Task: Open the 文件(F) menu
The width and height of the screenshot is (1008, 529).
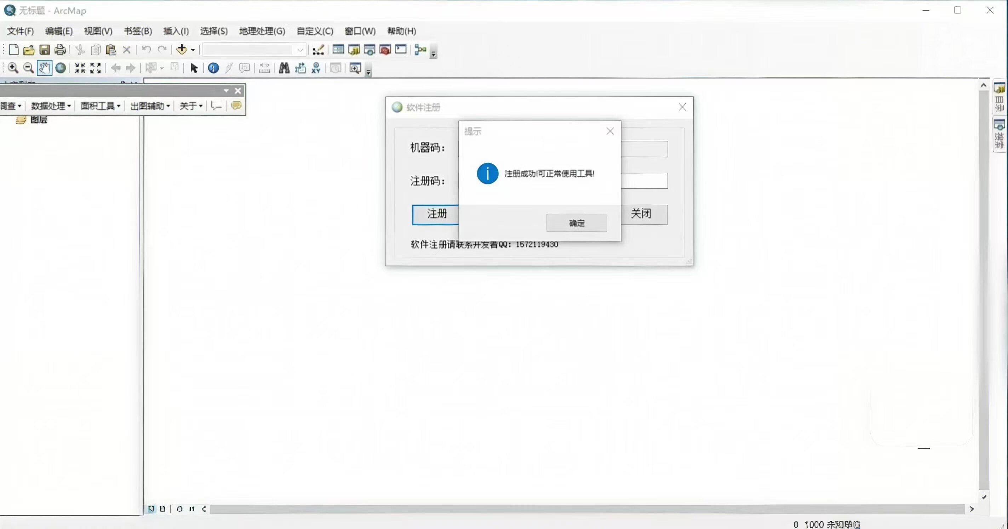Action: pyautogui.click(x=20, y=31)
